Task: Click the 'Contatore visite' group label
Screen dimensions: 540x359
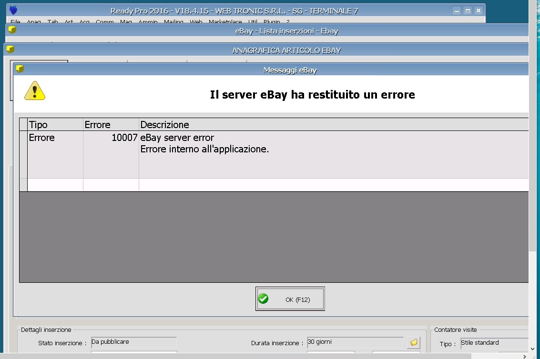Action: coord(455,330)
